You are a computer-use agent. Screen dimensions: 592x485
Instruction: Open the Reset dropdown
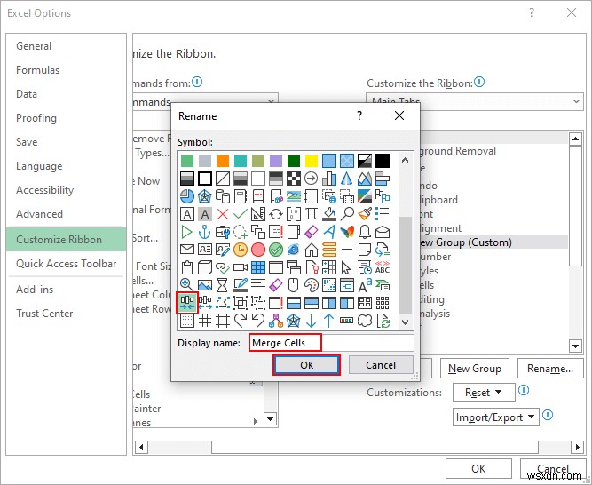tap(484, 392)
